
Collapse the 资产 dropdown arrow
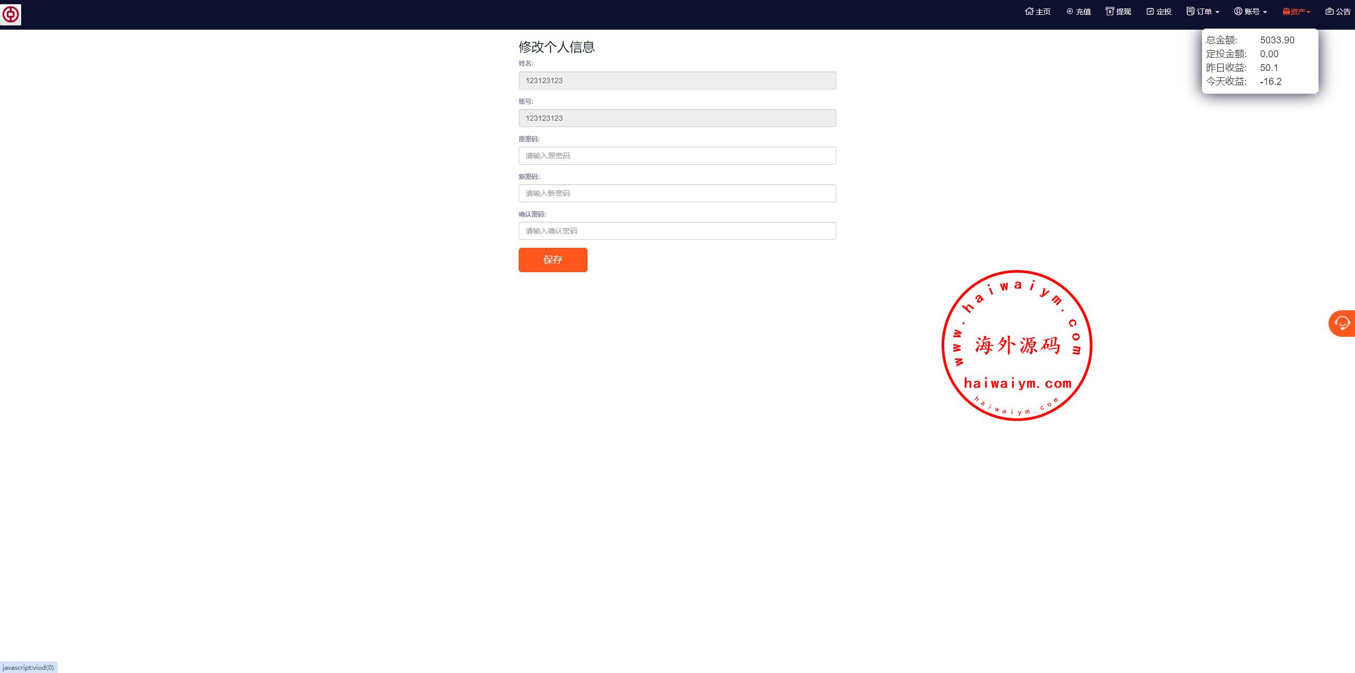(x=1308, y=12)
